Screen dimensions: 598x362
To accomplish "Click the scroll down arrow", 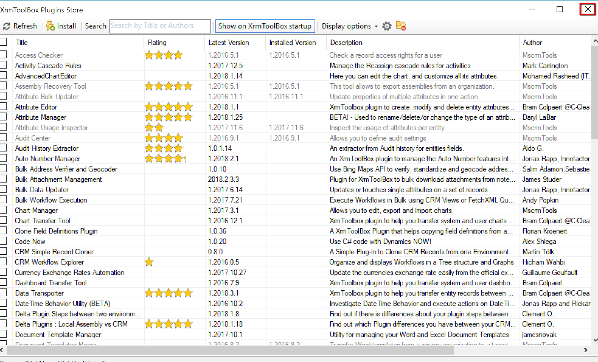I will (595, 340).
